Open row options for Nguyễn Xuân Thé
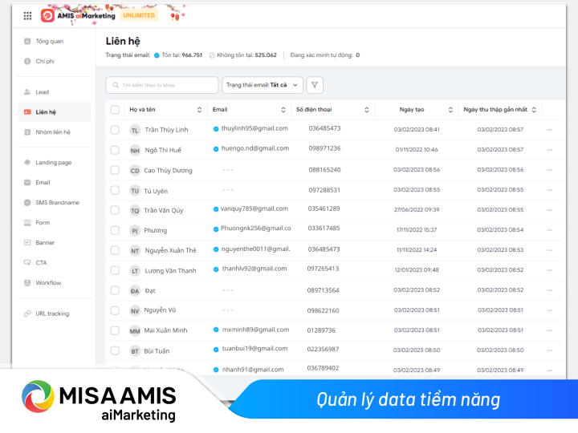This screenshot has height=433, width=578. [x=550, y=250]
